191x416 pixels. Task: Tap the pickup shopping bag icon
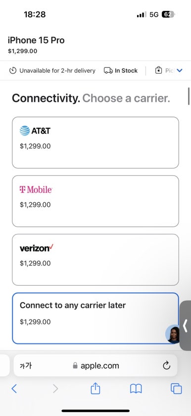[x=158, y=71]
